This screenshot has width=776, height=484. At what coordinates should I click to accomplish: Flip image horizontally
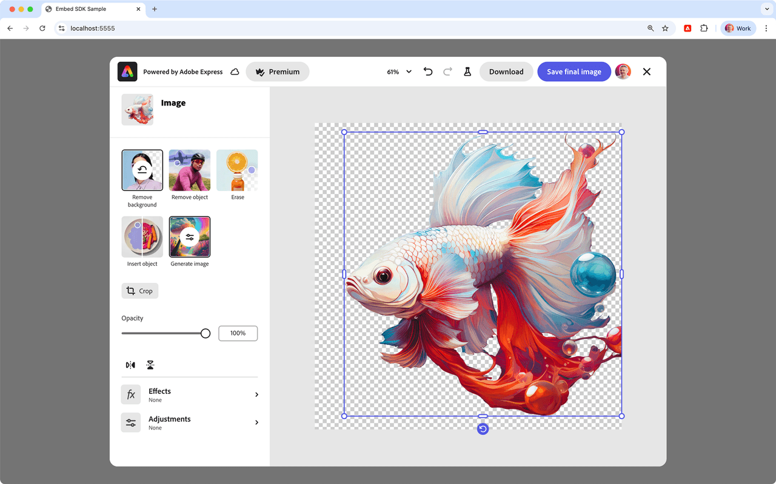click(x=130, y=365)
